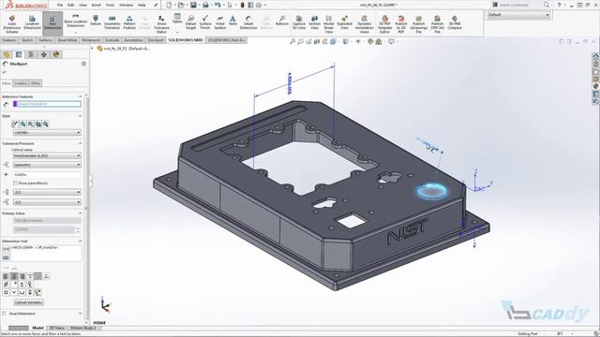The height and width of the screenshot is (337, 600).
Task: Switch to SOLIDWORKS Add-Ins tab
Action: click(226, 40)
